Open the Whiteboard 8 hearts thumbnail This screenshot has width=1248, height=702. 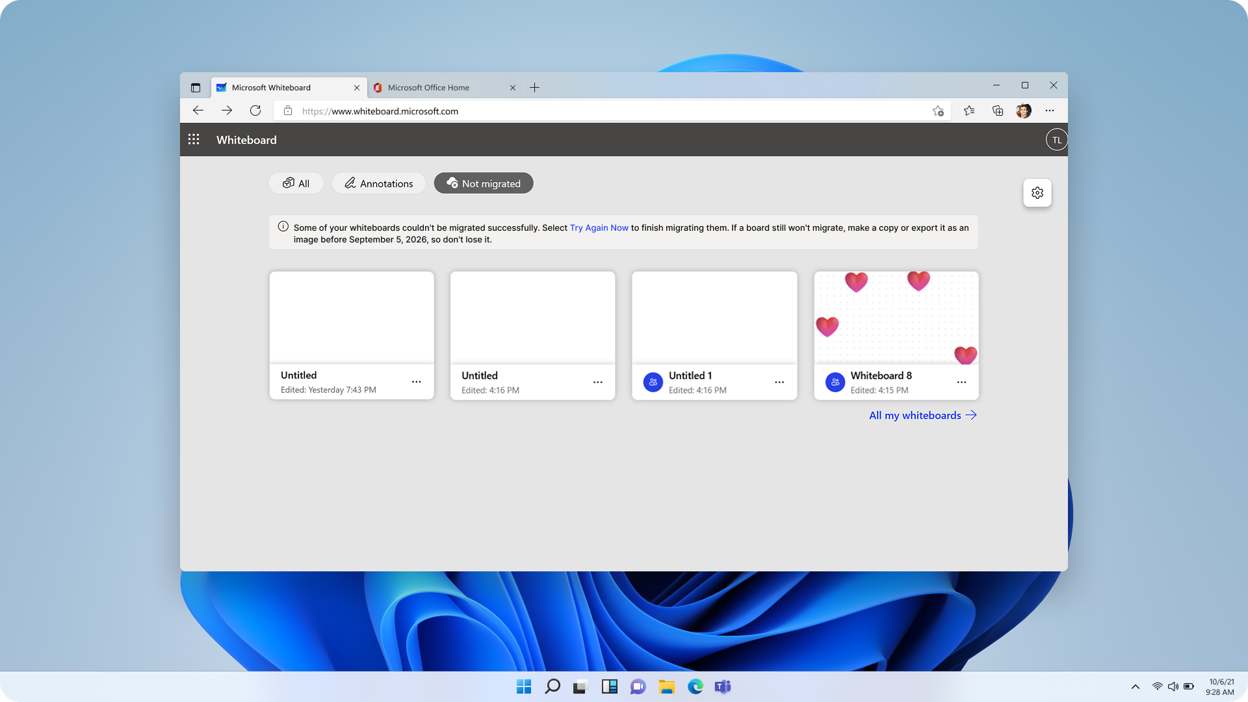[x=896, y=317]
